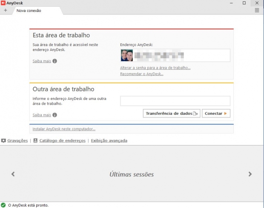Open Alterar a senha para a área de trabalho
Viewport: 264px width, 208px height.
pyautogui.click(x=155, y=68)
